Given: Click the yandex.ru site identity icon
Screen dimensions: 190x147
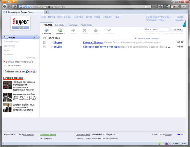Looking at the screenshot, I should (25, 7).
